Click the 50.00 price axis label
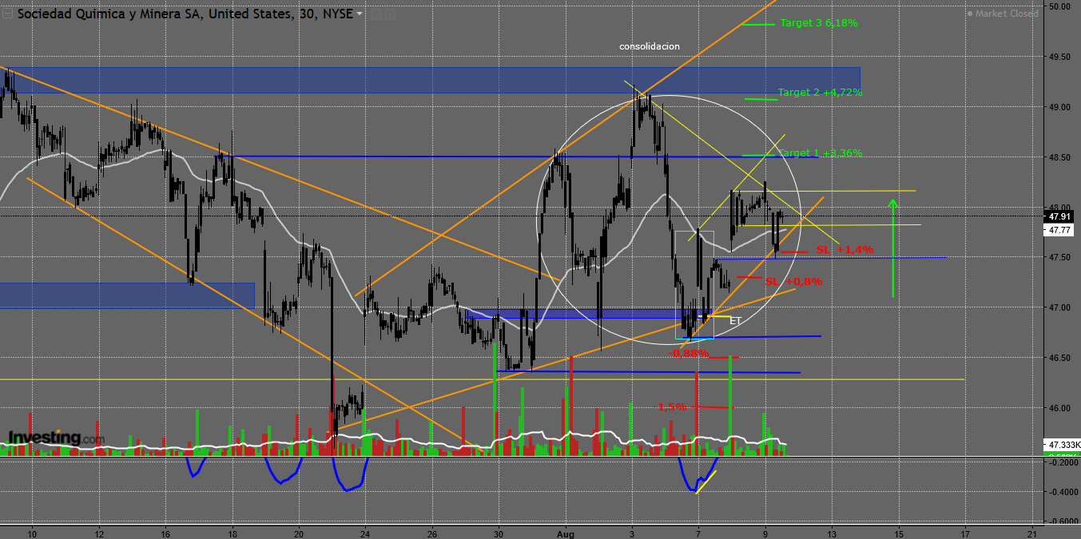This screenshot has width=1081, height=539. tap(1060, 6)
